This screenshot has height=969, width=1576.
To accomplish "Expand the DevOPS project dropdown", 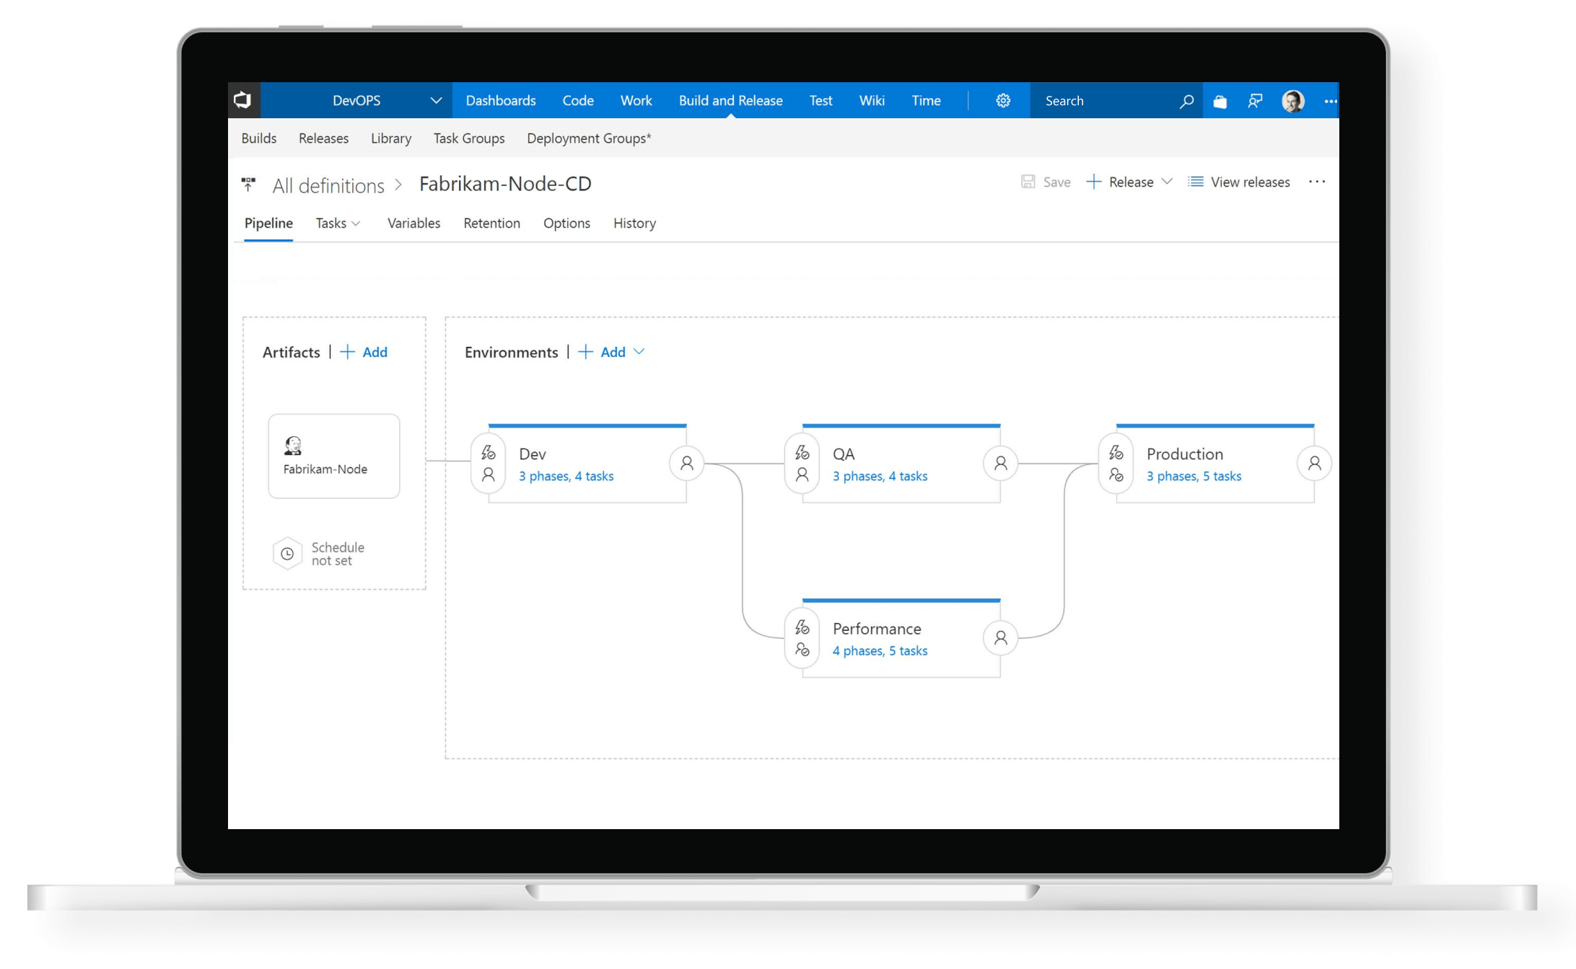I will pos(436,101).
